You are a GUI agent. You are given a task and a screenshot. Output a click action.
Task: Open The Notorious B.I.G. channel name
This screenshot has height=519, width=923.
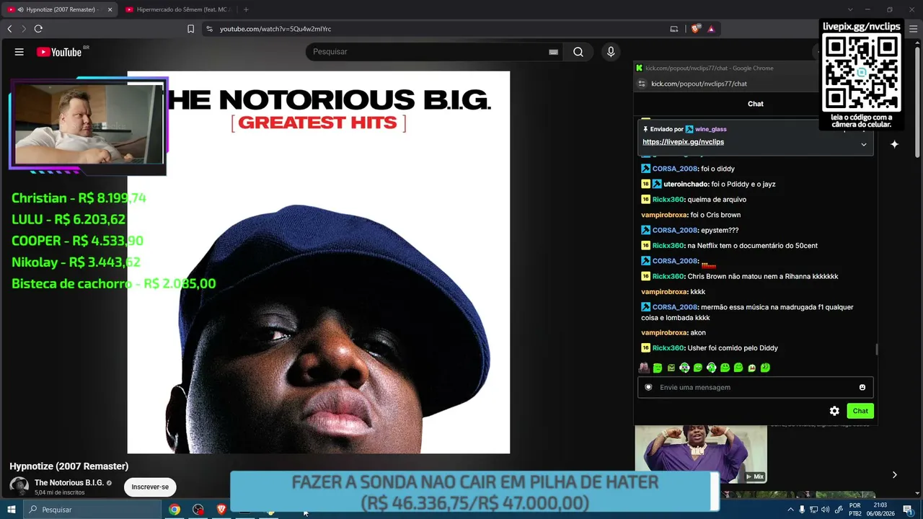tap(69, 482)
